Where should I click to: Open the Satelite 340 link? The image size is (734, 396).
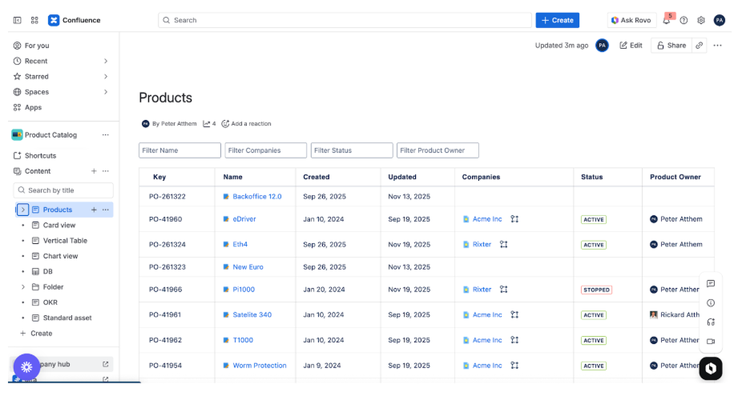coord(252,315)
